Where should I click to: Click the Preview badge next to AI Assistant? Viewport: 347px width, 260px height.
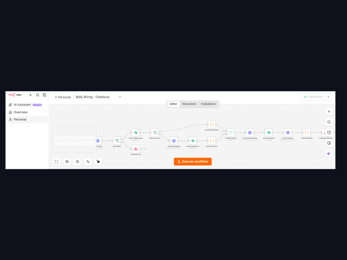[37, 105]
